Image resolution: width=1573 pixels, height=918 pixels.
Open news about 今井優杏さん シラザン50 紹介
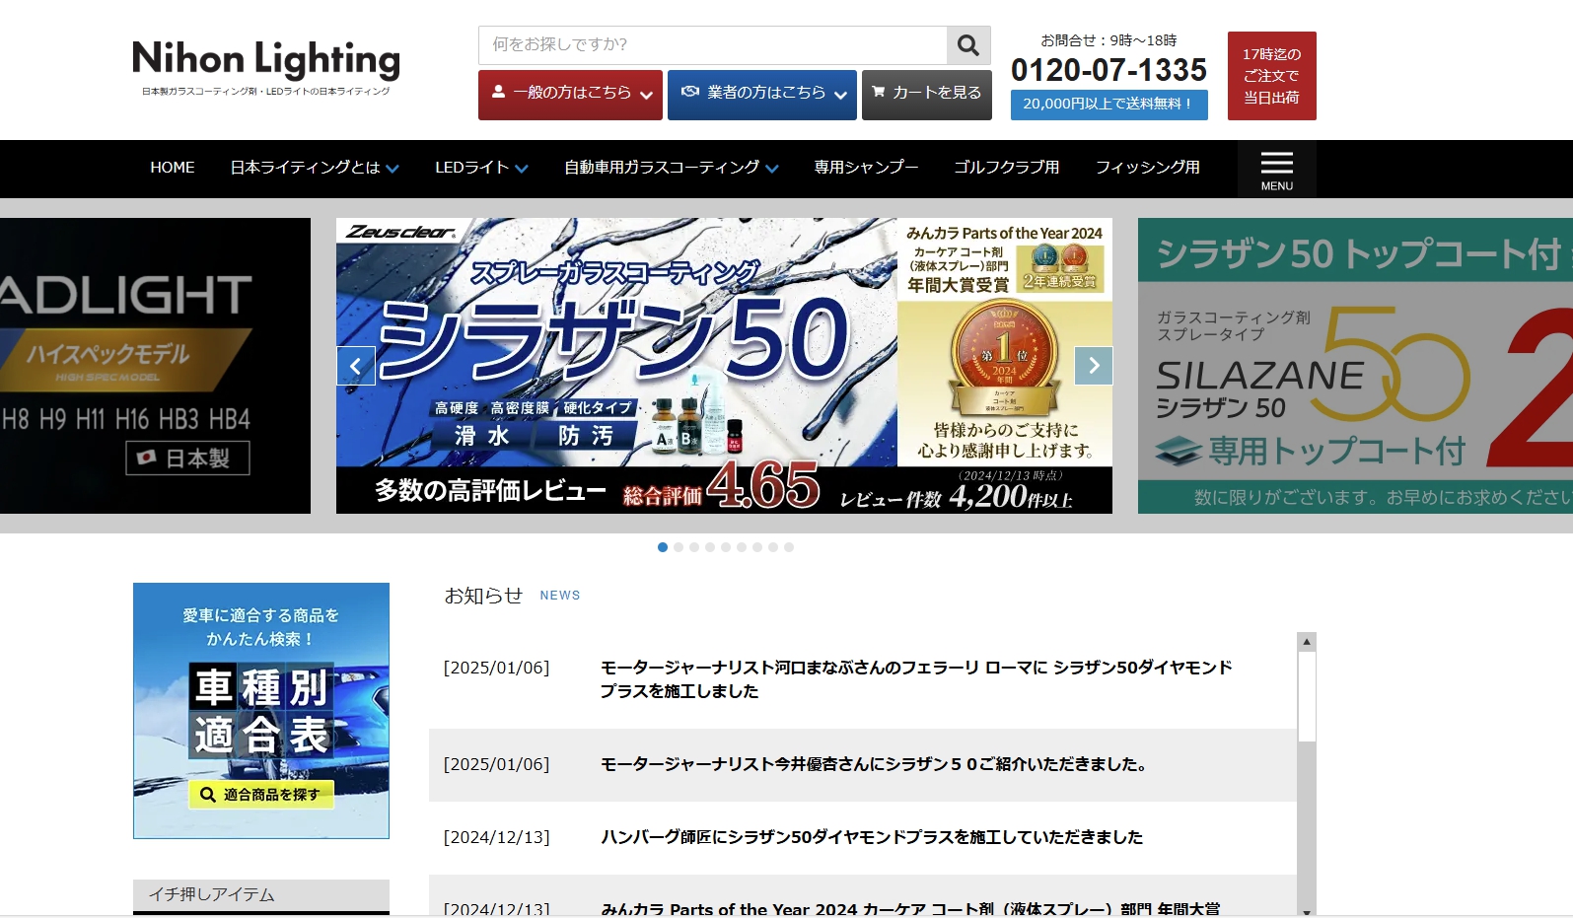click(x=874, y=764)
